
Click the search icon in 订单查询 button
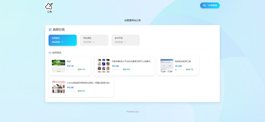(x=205, y=5)
